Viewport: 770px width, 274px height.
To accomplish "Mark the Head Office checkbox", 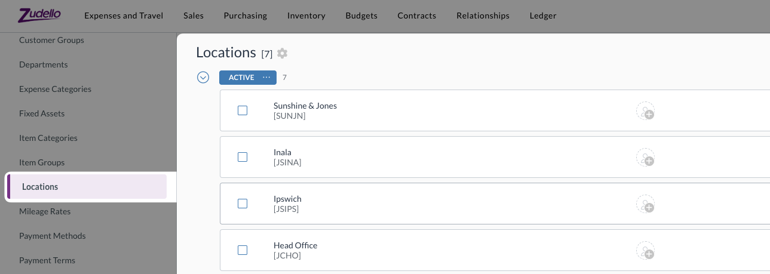I will [243, 250].
